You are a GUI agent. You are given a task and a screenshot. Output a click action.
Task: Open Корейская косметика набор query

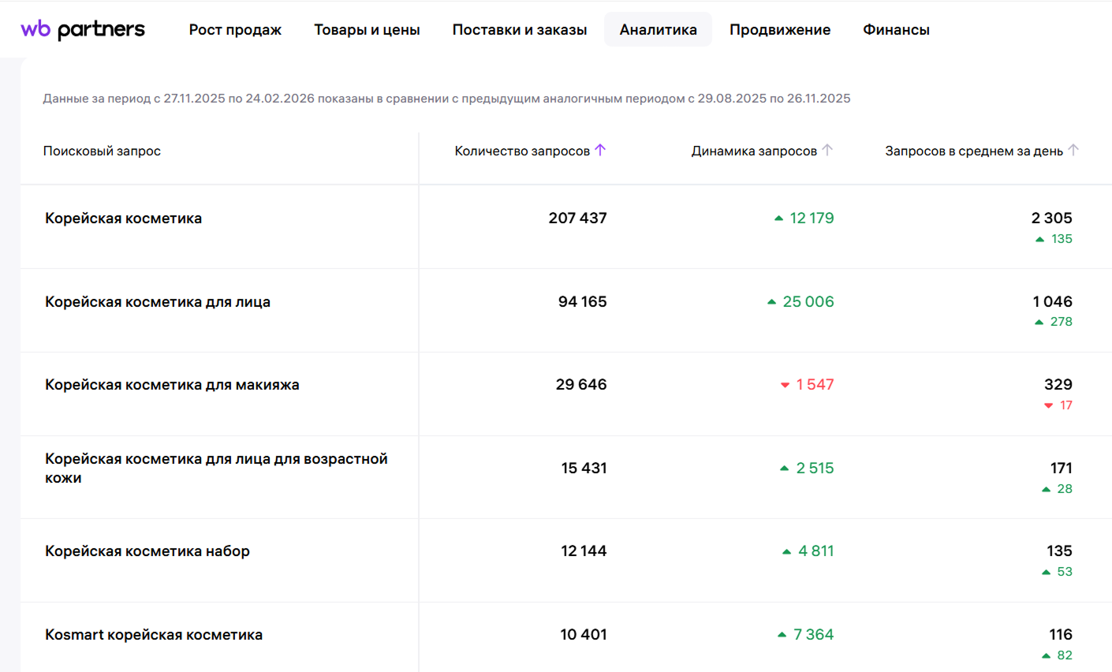(147, 551)
